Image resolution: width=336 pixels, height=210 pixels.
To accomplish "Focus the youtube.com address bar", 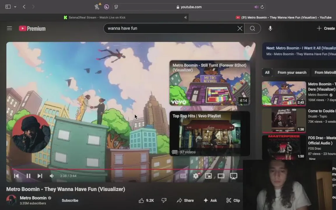I will click(189, 7).
